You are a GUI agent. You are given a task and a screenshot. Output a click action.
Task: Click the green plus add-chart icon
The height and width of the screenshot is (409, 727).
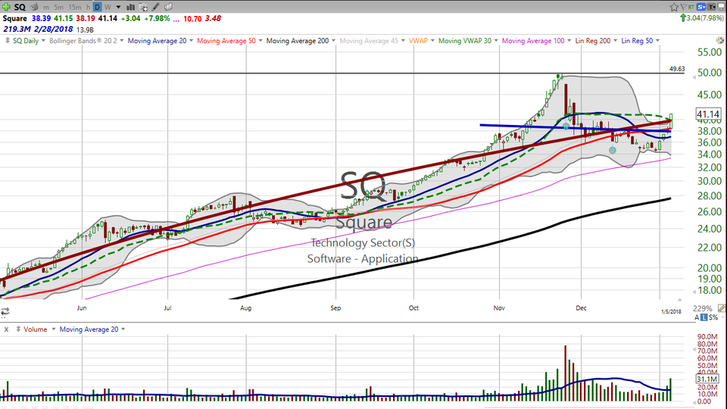click(6, 7)
